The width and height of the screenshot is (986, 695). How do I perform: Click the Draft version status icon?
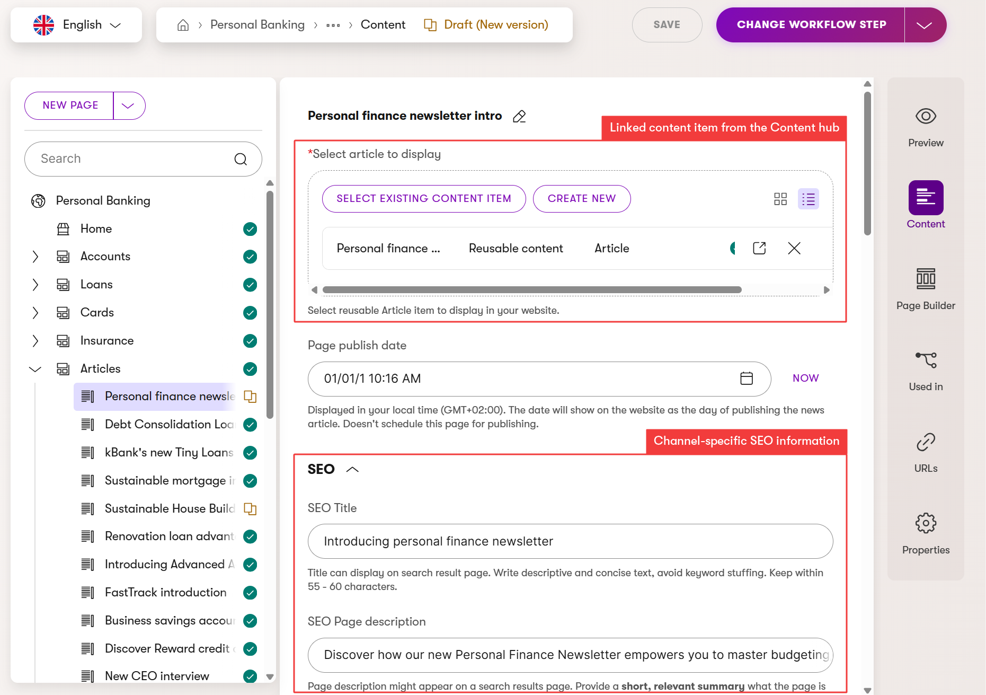430,25
